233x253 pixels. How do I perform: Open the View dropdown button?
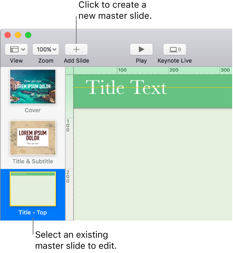[x=16, y=49]
